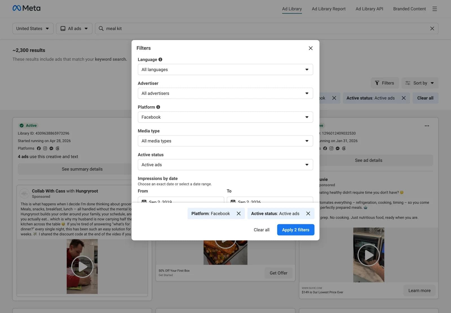Go to Ad Library API

point(369,9)
